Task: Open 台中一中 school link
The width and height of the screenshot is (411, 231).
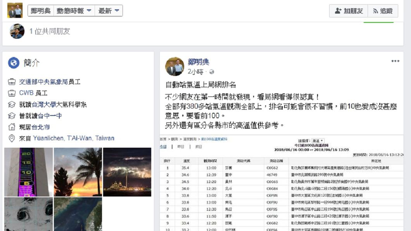Action: point(50,116)
